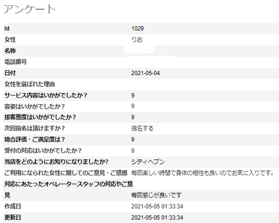
Task: Click the 接客態度はいかがでしたか？ label
Action: (40, 117)
